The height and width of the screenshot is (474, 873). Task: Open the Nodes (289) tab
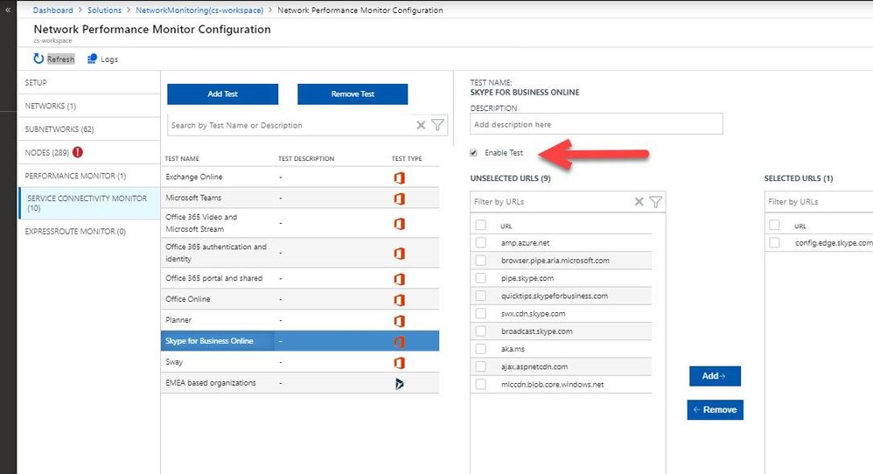click(89, 152)
